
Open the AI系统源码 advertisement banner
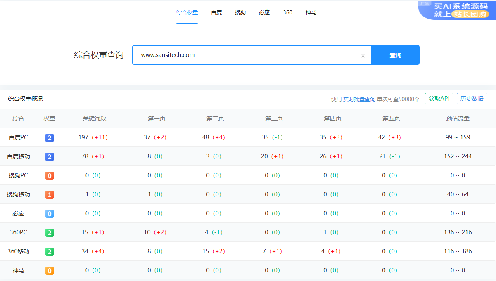[457, 10]
